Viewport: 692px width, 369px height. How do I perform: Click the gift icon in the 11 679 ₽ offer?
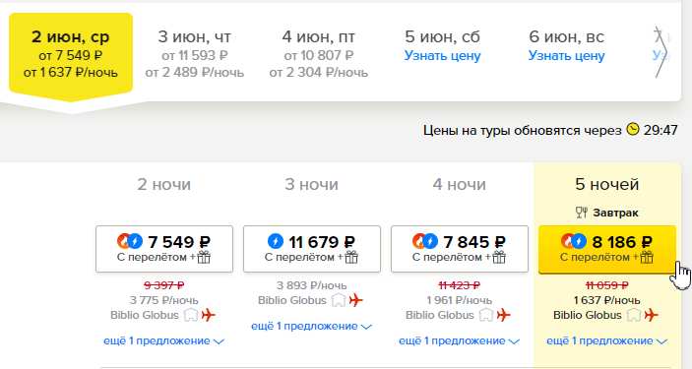(351, 257)
